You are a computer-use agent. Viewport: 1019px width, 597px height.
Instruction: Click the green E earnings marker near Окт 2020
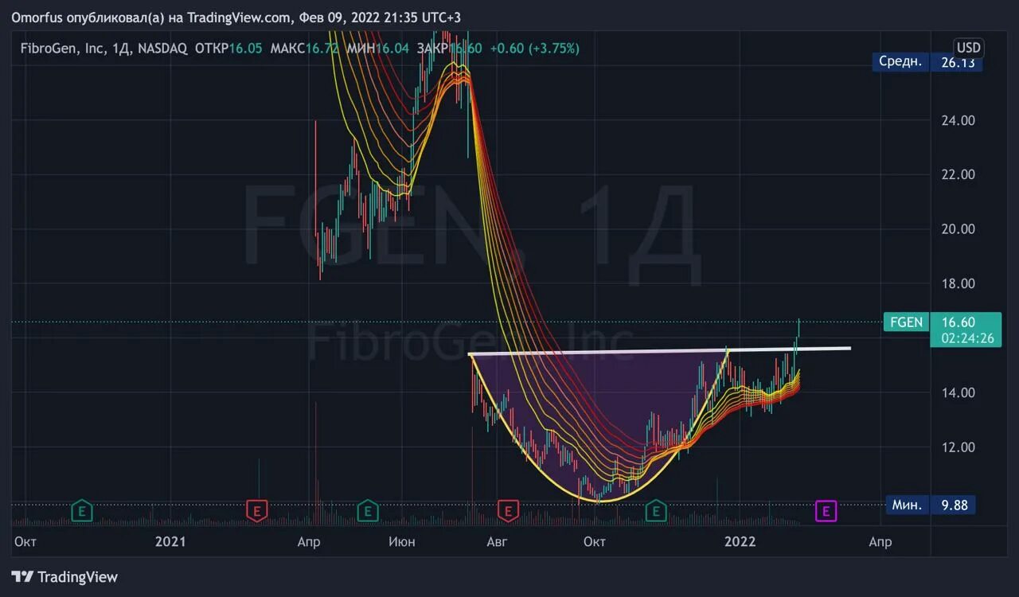[x=81, y=511]
